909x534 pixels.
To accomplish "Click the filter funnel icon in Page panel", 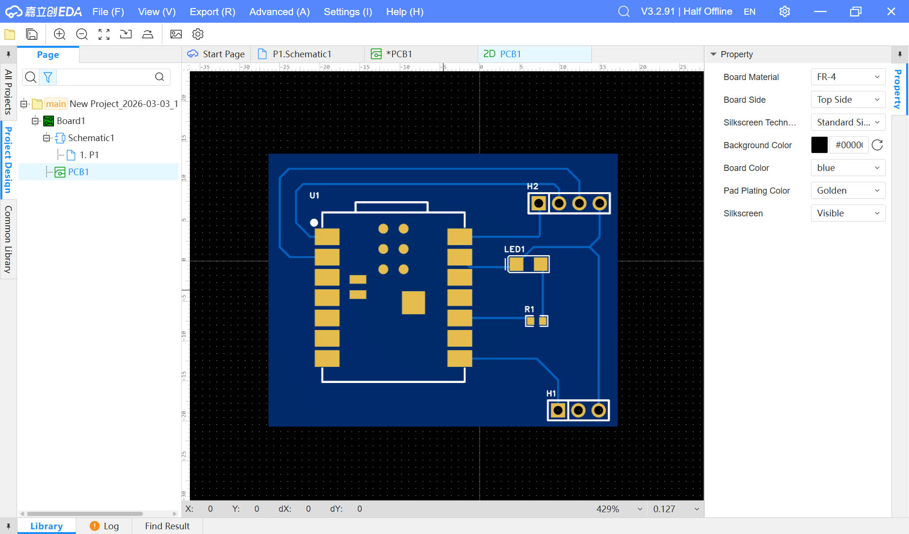I will click(x=48, y=77).
